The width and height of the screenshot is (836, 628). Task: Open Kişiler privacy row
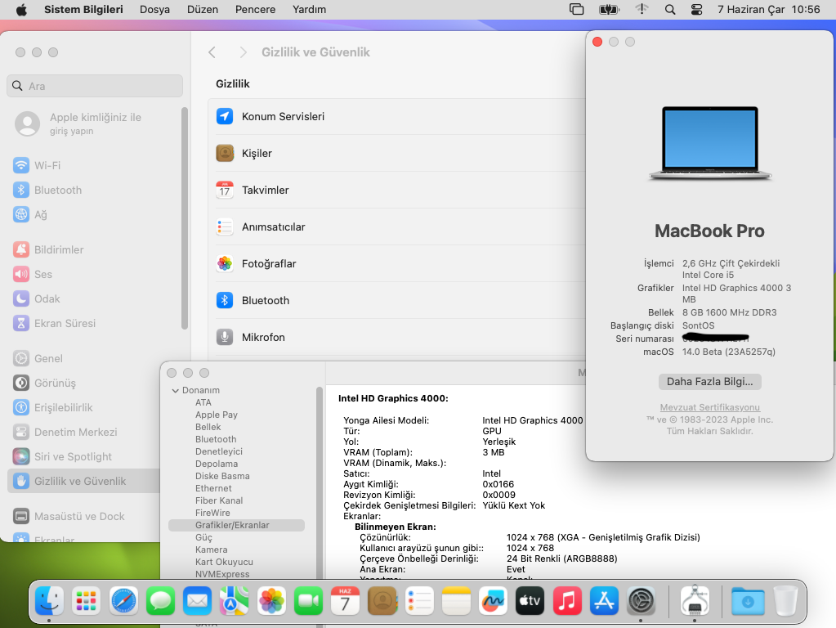pyautogui.click(x=257, y=154)
